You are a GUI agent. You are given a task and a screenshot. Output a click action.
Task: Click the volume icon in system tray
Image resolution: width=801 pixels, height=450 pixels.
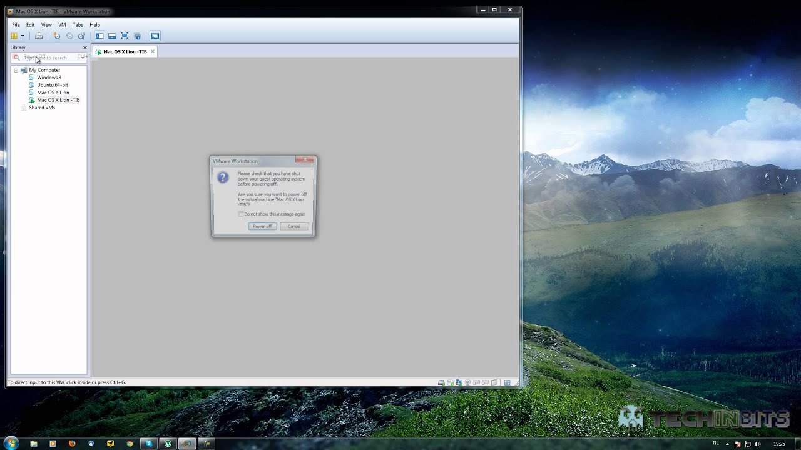(758, 444)
